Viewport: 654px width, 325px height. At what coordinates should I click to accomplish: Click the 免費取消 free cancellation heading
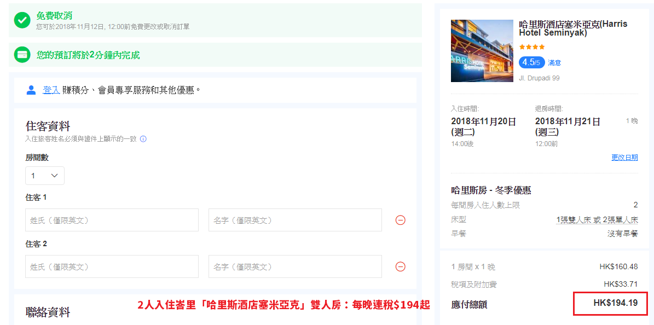tap(54, 16)
